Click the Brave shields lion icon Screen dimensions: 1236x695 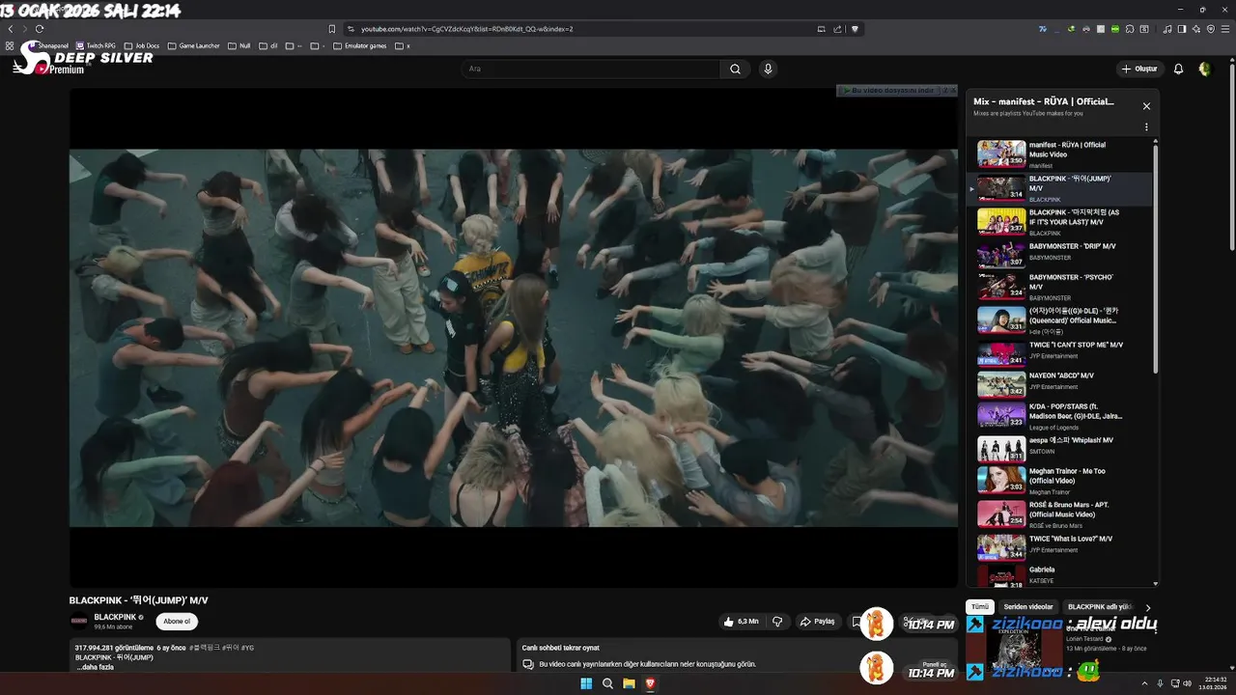pos(855,29)
